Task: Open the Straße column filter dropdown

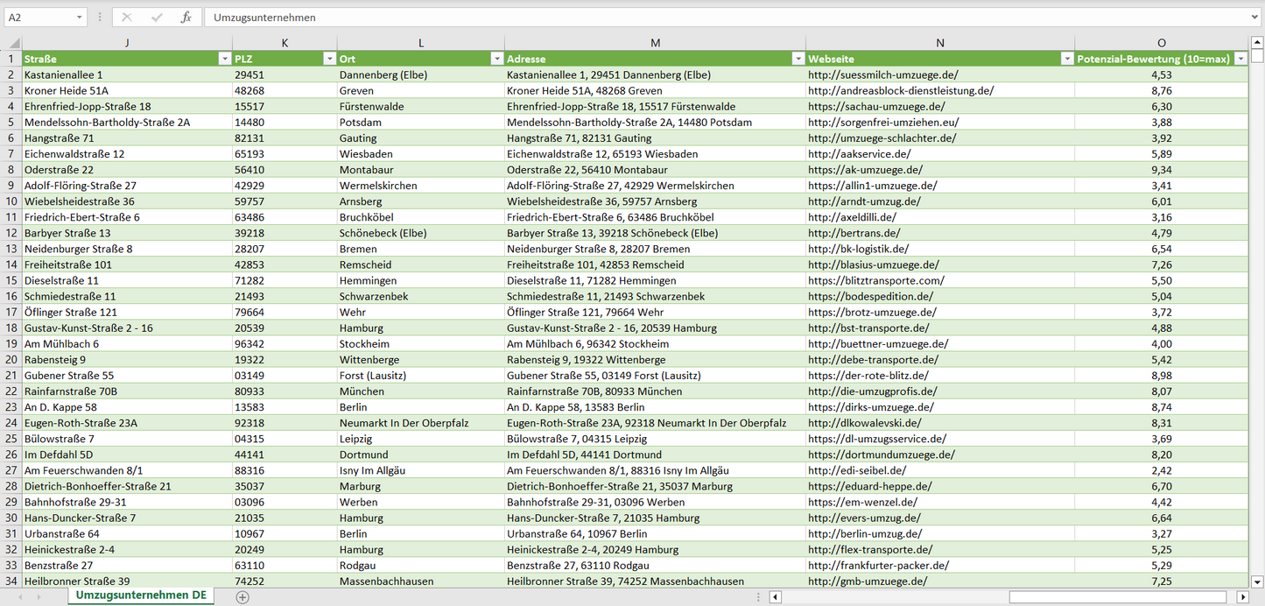Action: [x=224, y=59]
